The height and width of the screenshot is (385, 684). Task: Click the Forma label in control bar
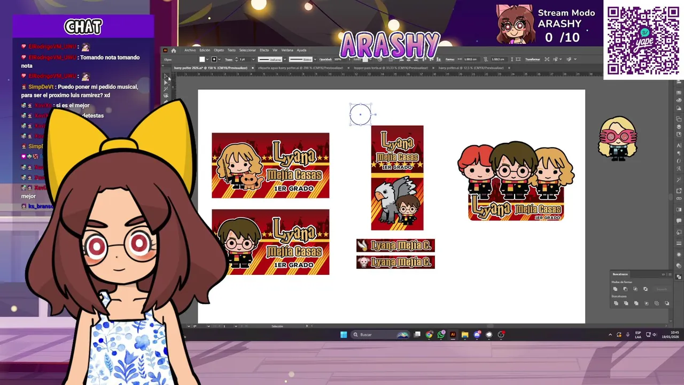click(x=450, y=59)
